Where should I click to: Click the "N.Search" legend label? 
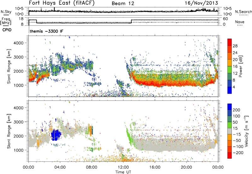[243, 12]
